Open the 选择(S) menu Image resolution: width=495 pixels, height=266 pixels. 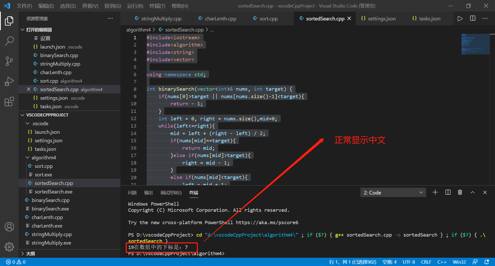click(x=68, y=6)
